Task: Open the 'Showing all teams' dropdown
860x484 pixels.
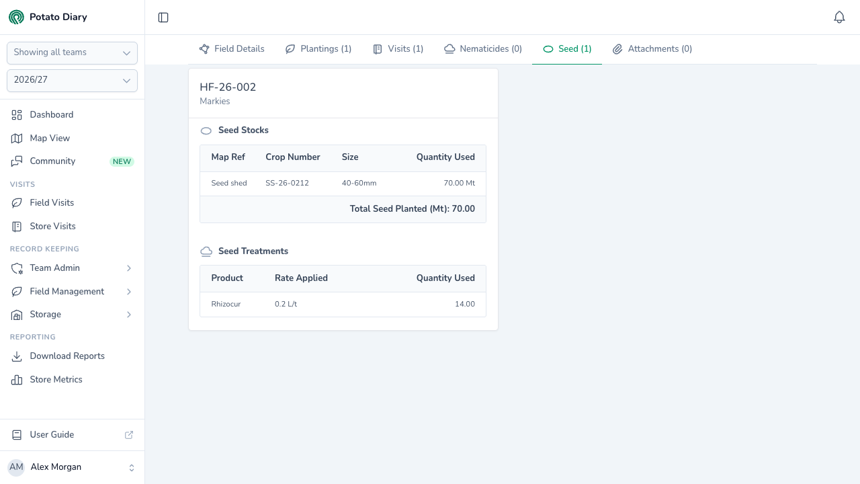Action: point(72,52)
